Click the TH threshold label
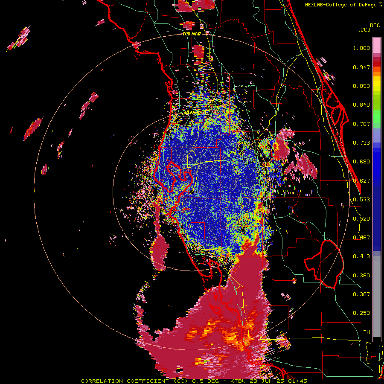This screenshot has width=384, height=384. coord(367,332)
